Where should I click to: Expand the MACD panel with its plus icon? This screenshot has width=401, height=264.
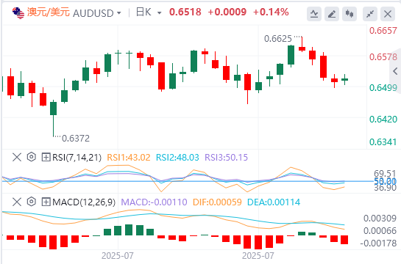tap(46, 202)
